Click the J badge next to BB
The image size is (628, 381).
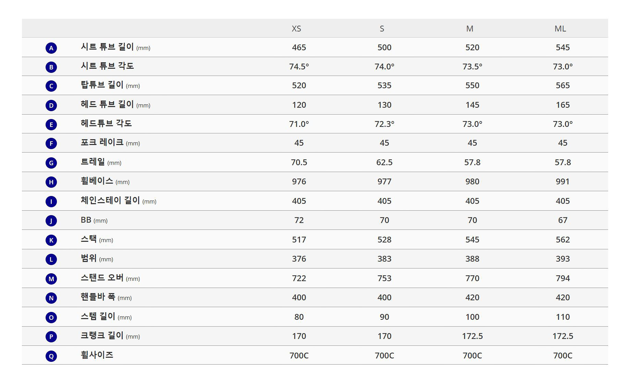coord(51,221)
